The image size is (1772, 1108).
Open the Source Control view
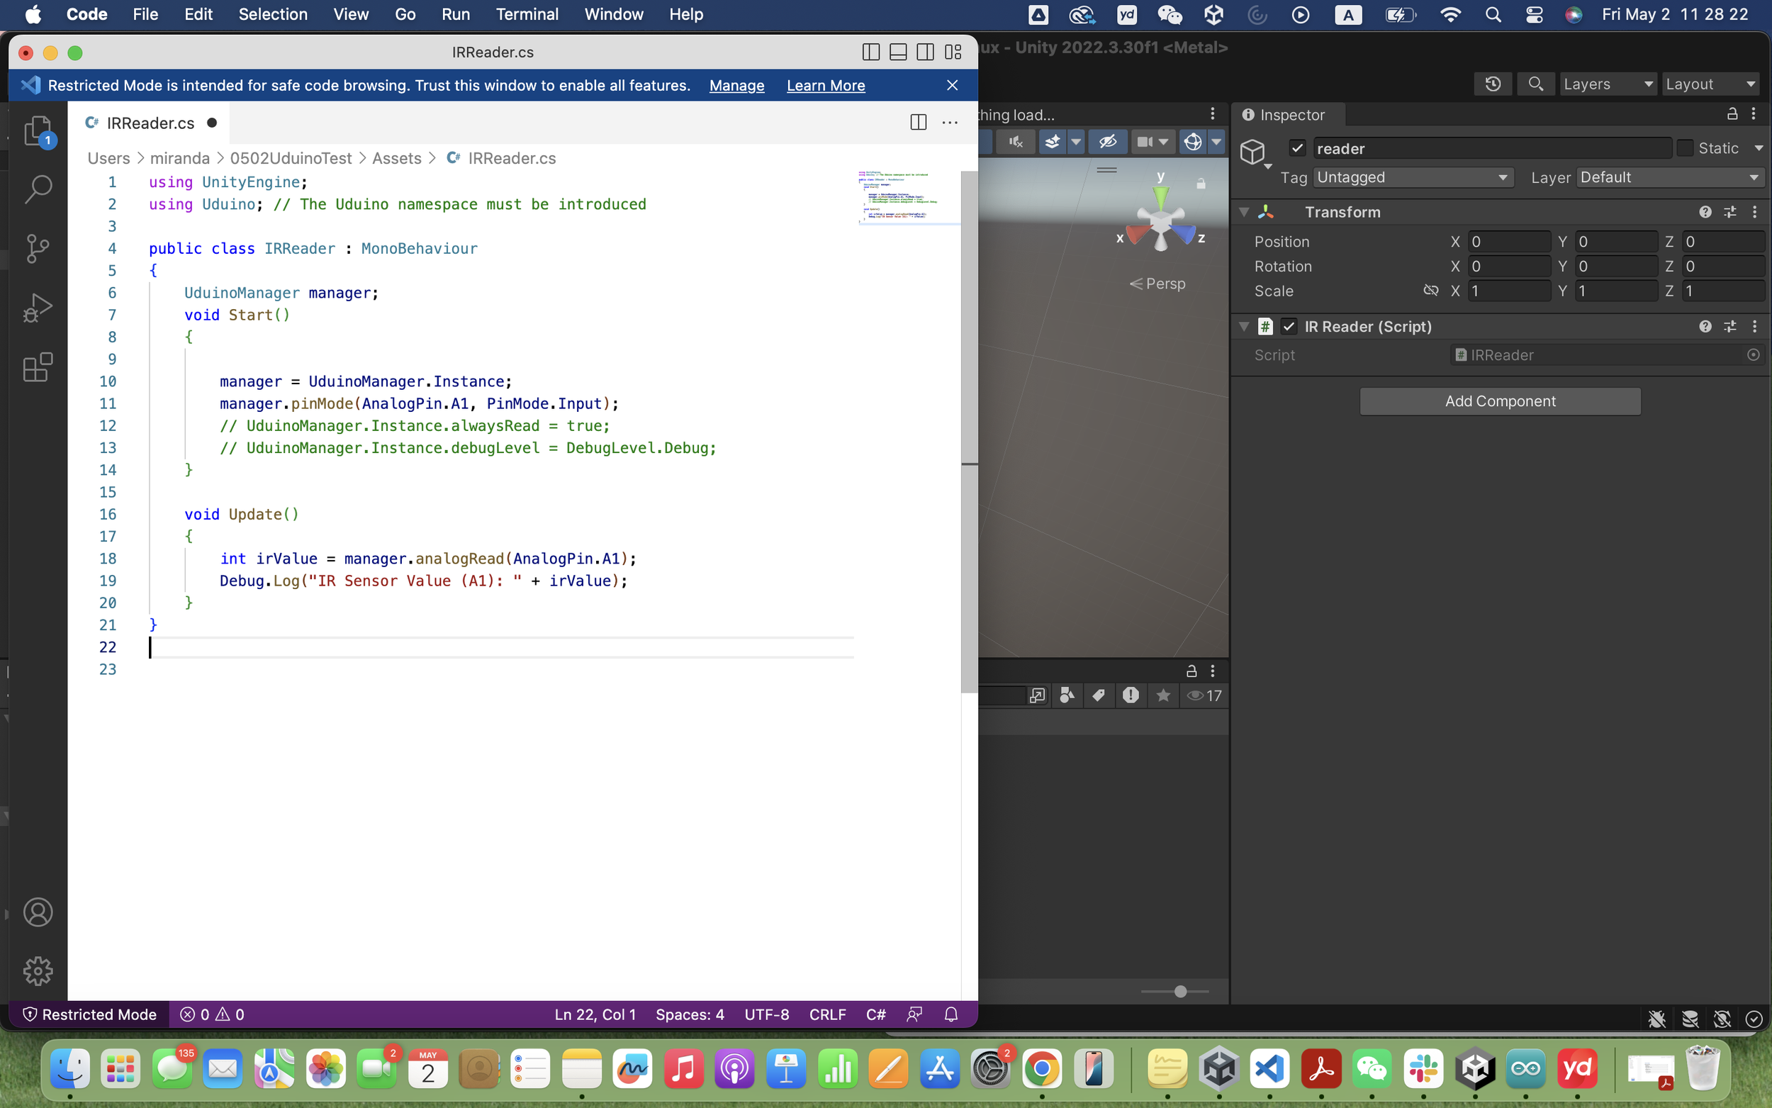[x=38, y=248]
